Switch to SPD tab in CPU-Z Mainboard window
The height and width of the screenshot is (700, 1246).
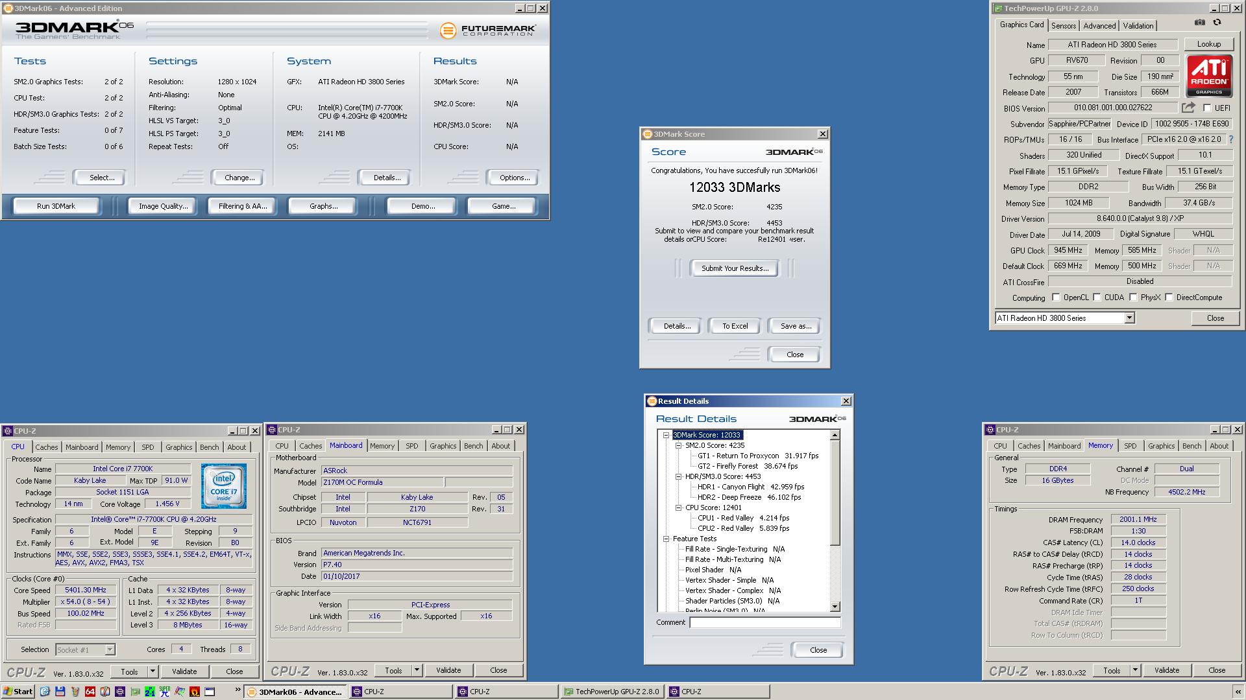point(412,446)
